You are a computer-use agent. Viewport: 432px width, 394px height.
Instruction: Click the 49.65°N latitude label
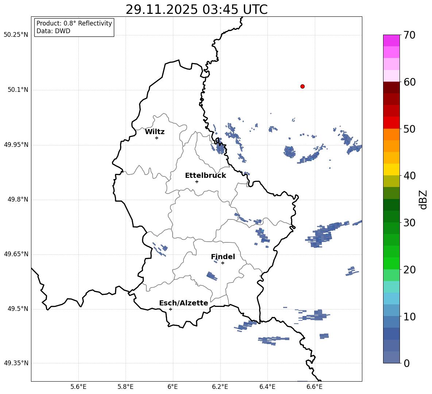pyautogui.click(x=16, y=254)
